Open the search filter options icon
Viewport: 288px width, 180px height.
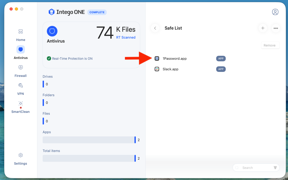coord(275,168)
